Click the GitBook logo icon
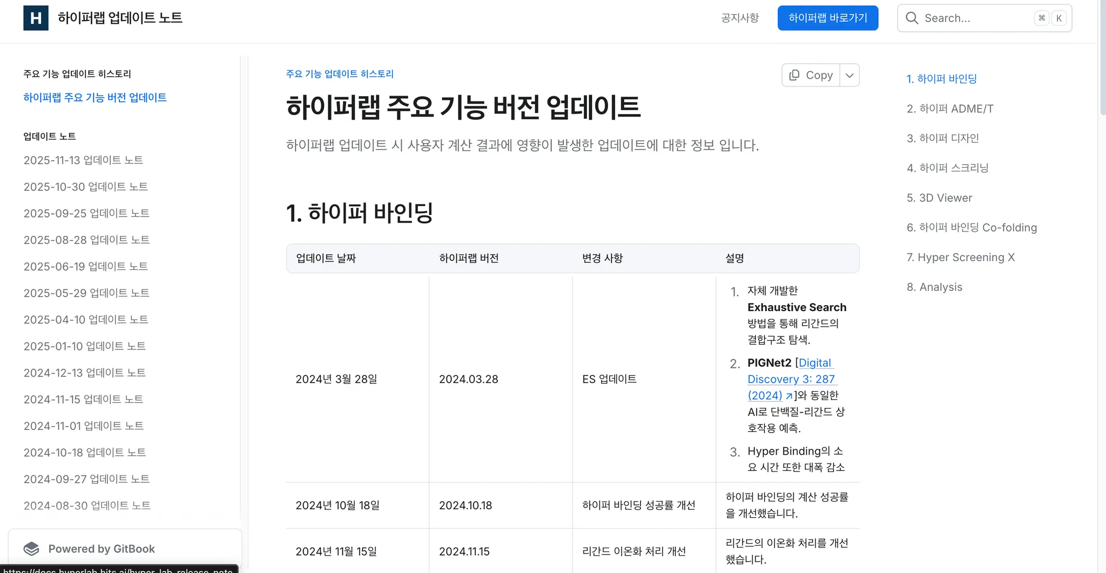Screen dimensions: 1106x573 tap(31, 549)
